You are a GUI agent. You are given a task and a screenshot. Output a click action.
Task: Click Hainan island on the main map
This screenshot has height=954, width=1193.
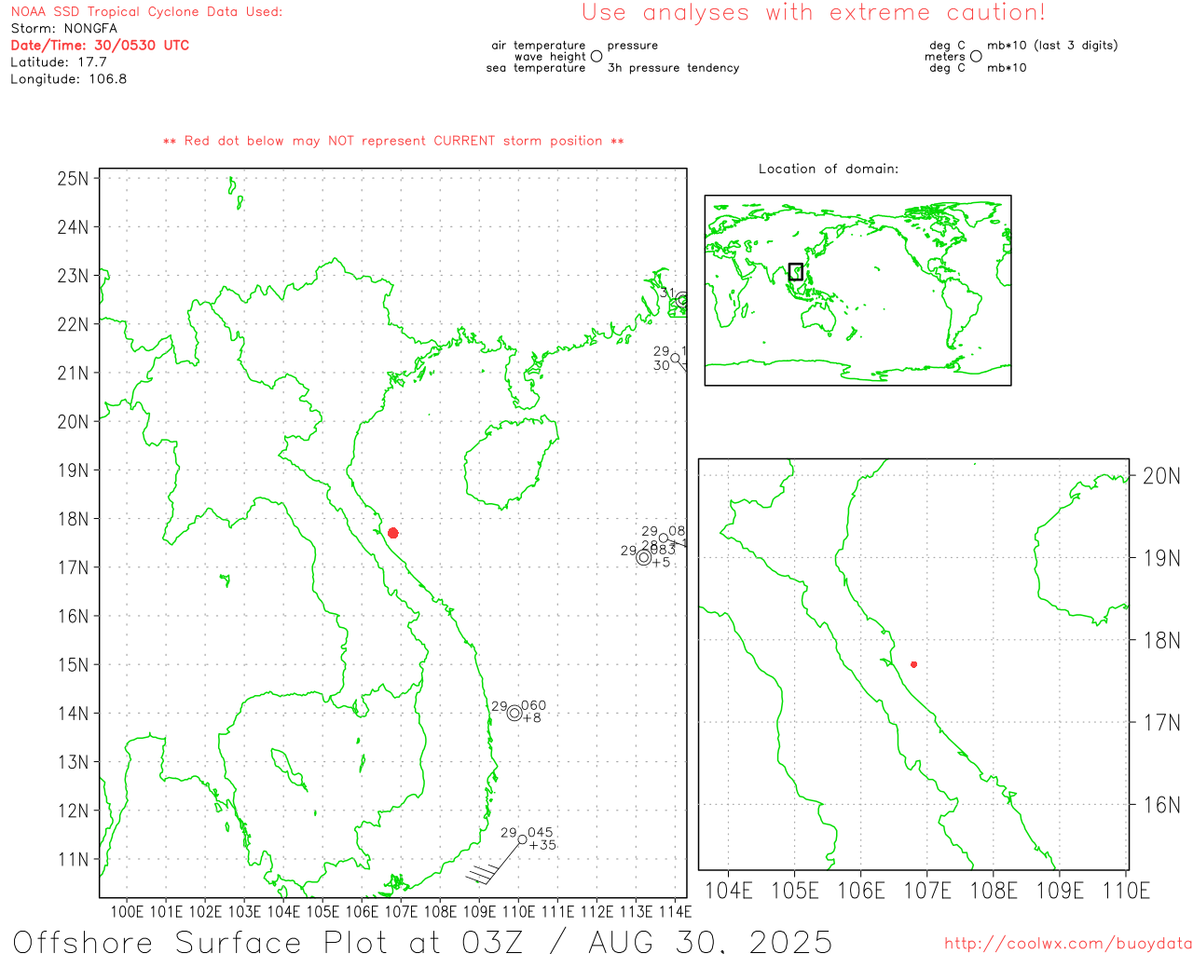pos(511,463)
